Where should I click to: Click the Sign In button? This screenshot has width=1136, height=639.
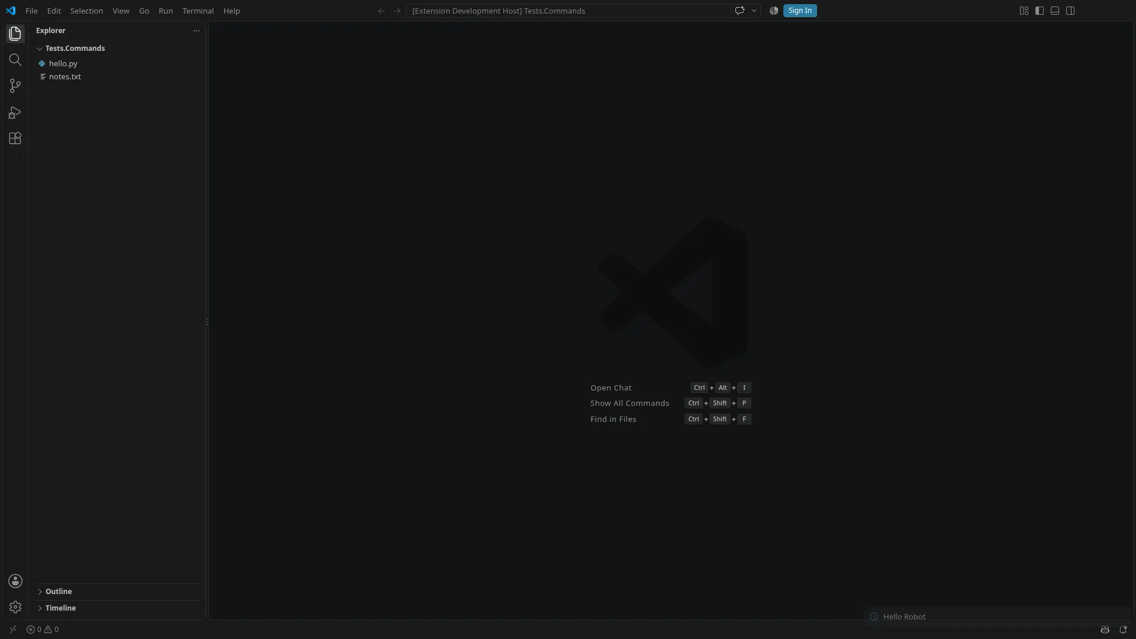coord(800,11)
